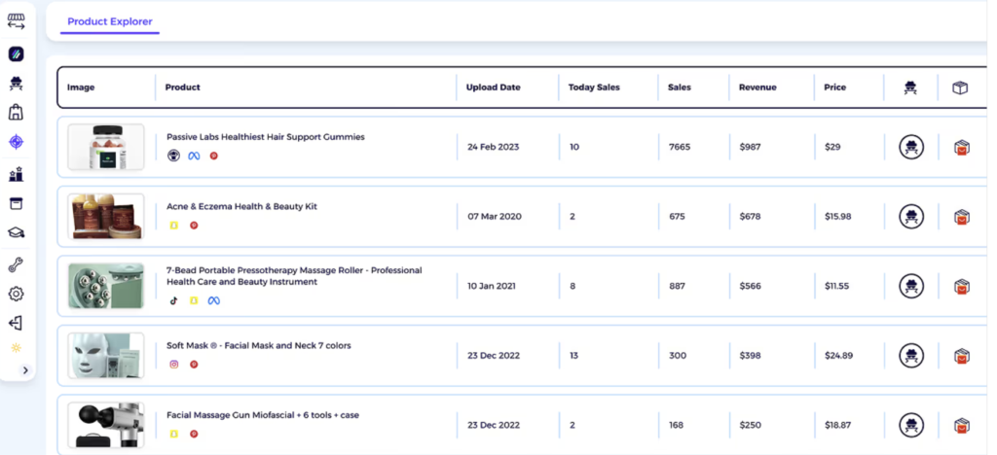This screenshot has width=997, height=455.
Task: Click the spy button for Acne & Eczema Kit
Action: coord(911,217)
